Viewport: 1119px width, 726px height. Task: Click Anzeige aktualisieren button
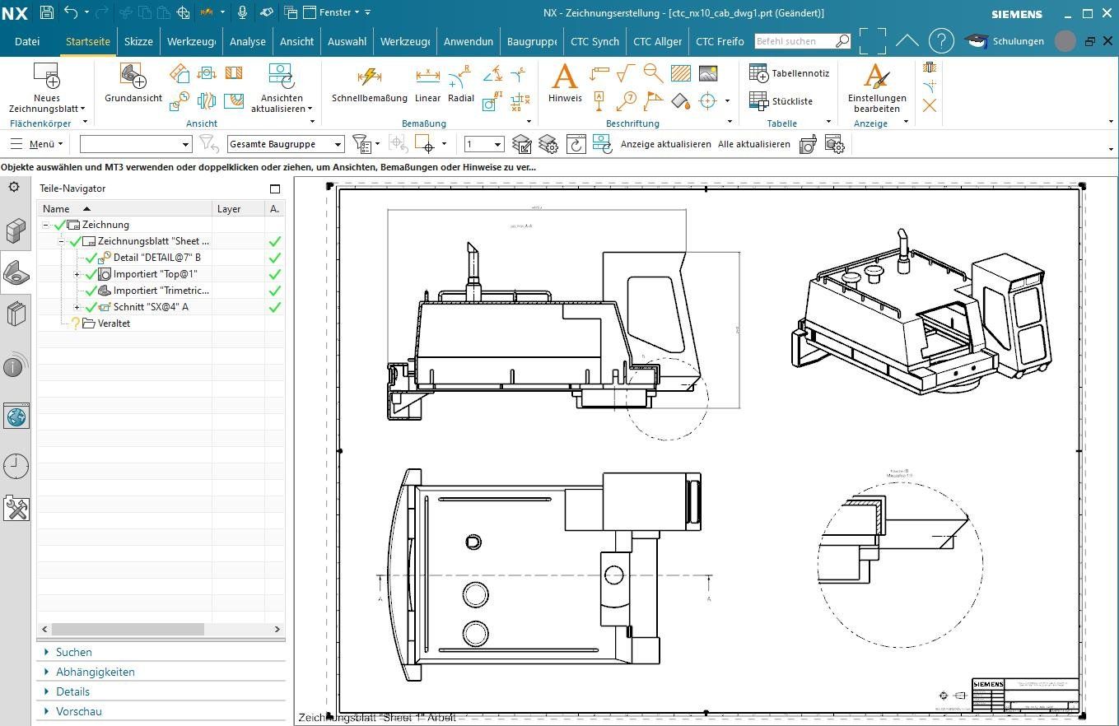tap(665, 144)
